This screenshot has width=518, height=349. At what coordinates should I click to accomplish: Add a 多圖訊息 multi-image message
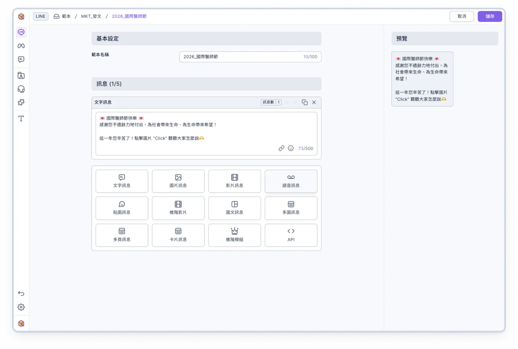tap(291, 208)
